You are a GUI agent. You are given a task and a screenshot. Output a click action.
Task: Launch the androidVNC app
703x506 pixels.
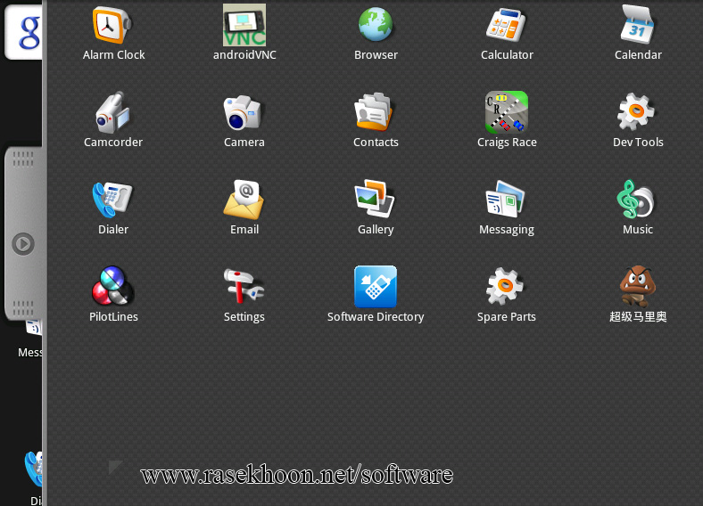pos(244,26)
